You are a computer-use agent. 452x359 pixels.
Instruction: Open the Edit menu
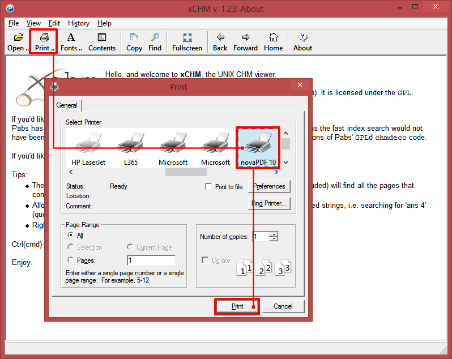pos(54,23)
